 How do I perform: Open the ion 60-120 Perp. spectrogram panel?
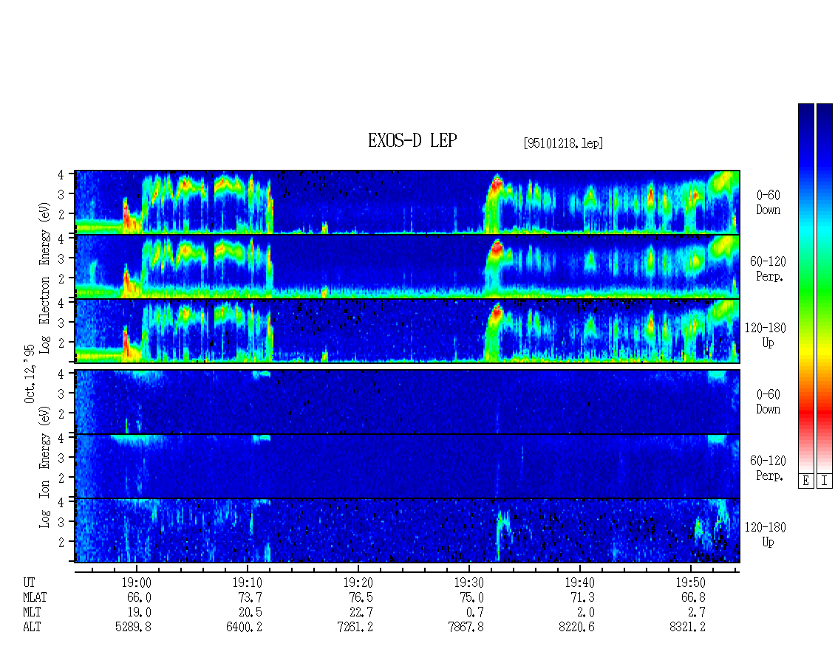[x=407, y=466]
